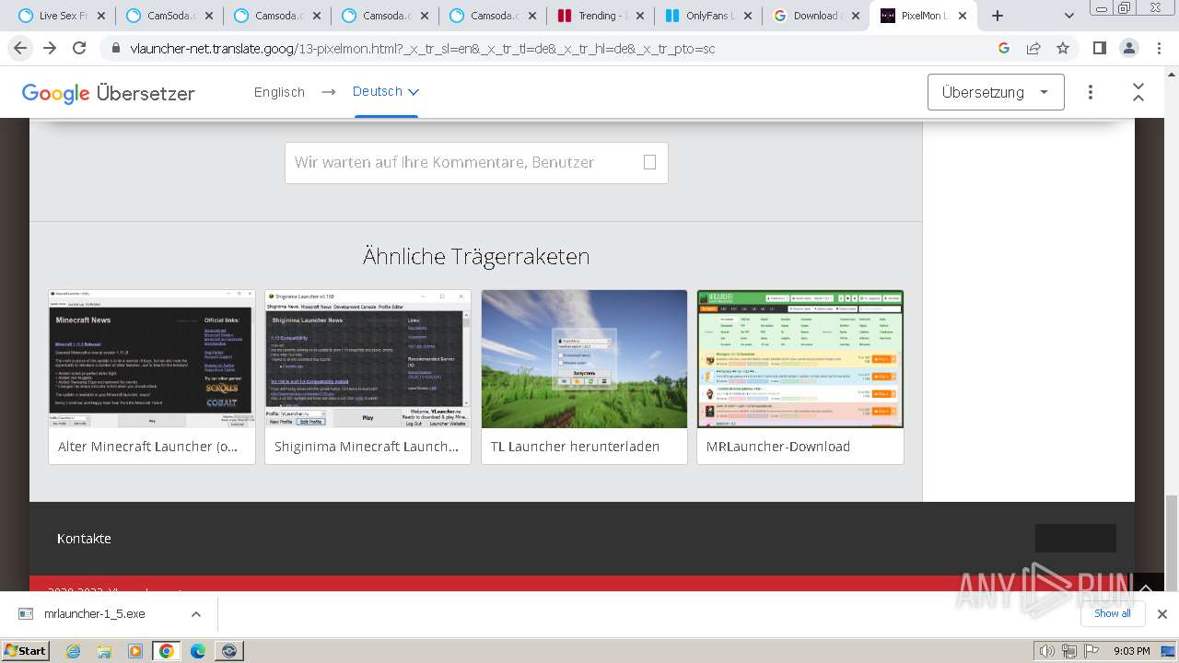Open translator more options menu
This screenshot has height=663, width=1179.
(x=1091, y=92)
